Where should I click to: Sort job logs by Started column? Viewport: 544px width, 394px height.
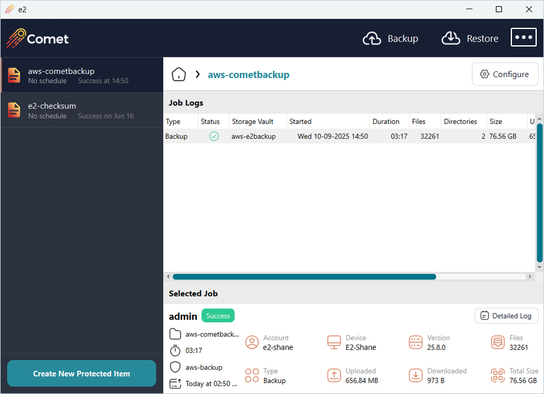coord(328,121)
